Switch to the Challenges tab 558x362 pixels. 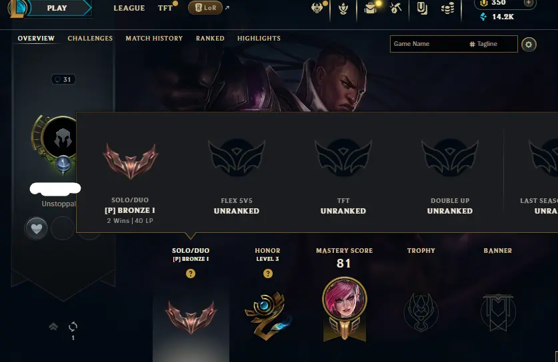tap(90, 39)
